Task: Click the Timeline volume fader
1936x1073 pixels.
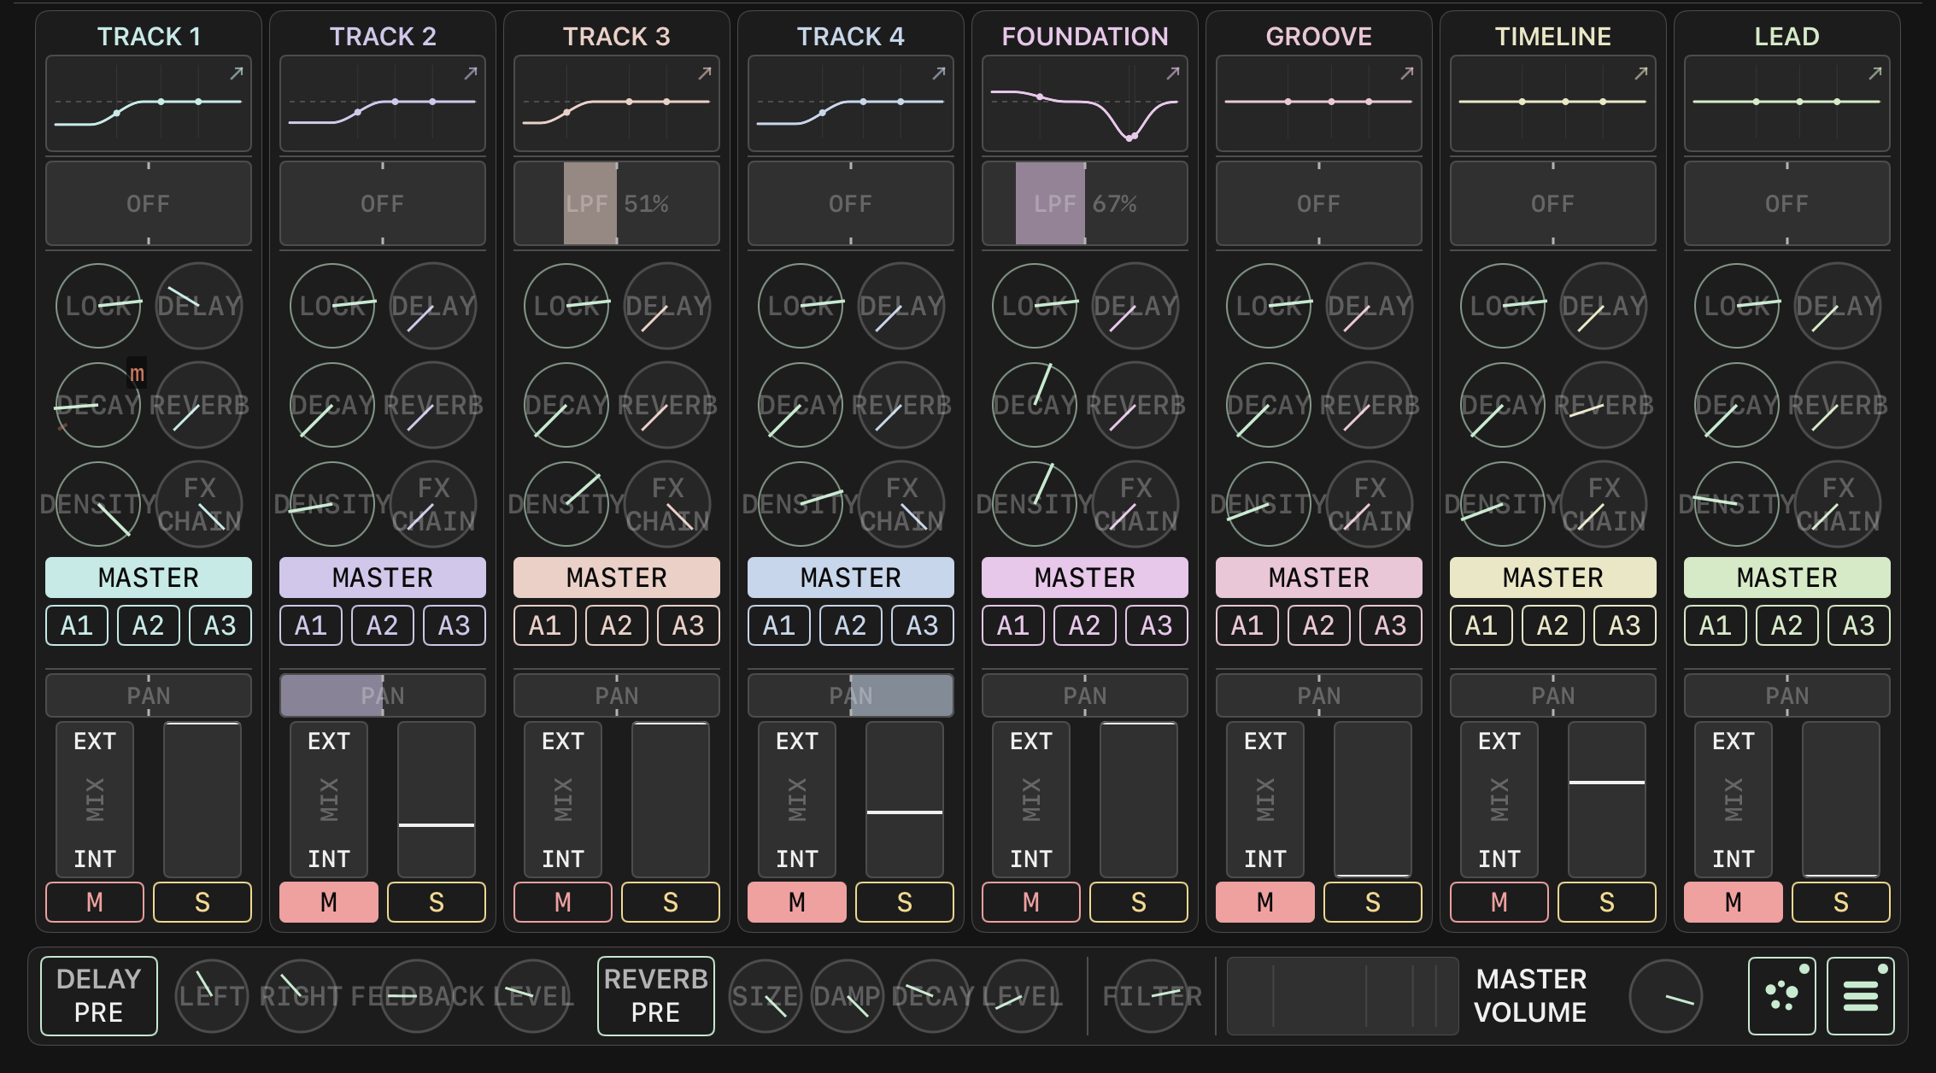Action: (1607, 800)
